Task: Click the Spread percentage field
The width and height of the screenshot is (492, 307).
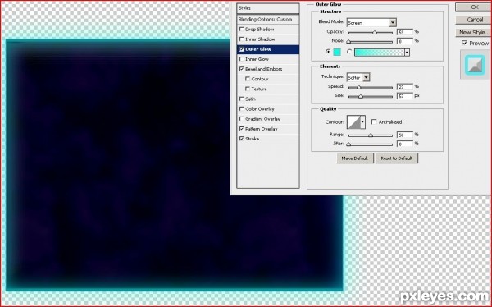Action: (405, 87)
